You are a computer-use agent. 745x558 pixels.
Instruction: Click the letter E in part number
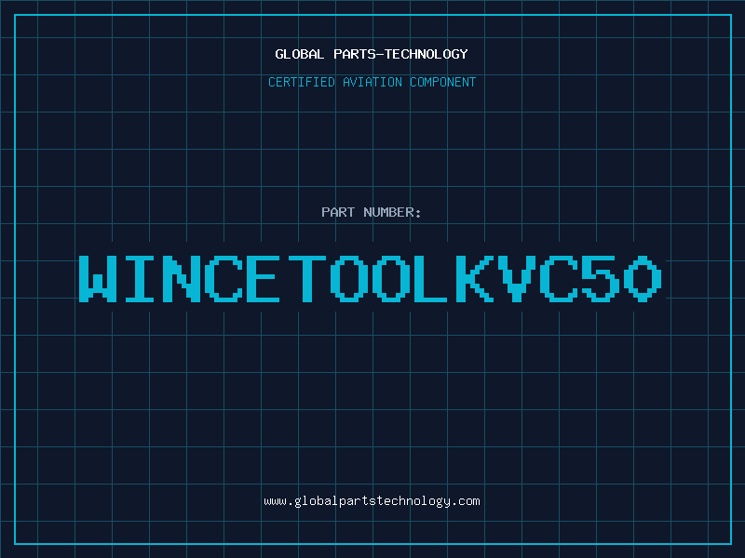click(266, 278)
